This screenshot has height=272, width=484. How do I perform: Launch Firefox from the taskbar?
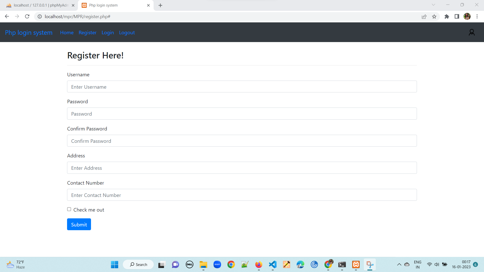click(259, 264)
